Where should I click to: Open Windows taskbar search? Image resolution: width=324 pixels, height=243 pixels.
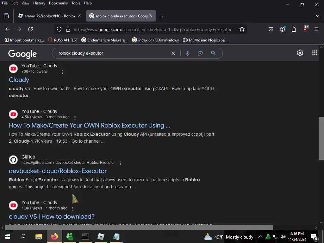click(x=23, y=237)
